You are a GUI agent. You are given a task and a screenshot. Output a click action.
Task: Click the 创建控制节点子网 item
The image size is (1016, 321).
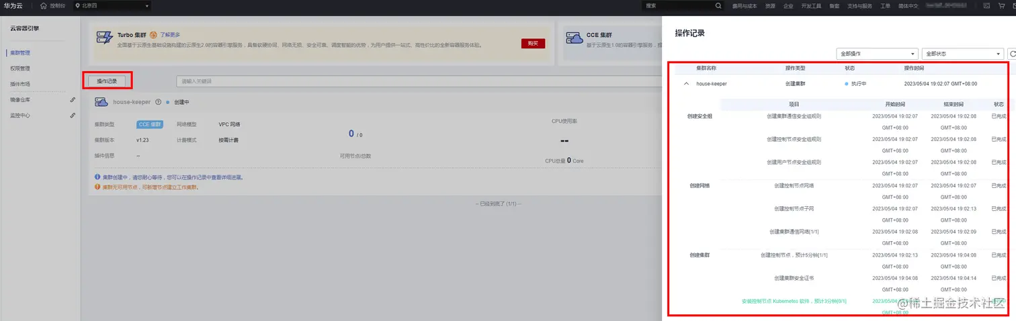point(794,208)
